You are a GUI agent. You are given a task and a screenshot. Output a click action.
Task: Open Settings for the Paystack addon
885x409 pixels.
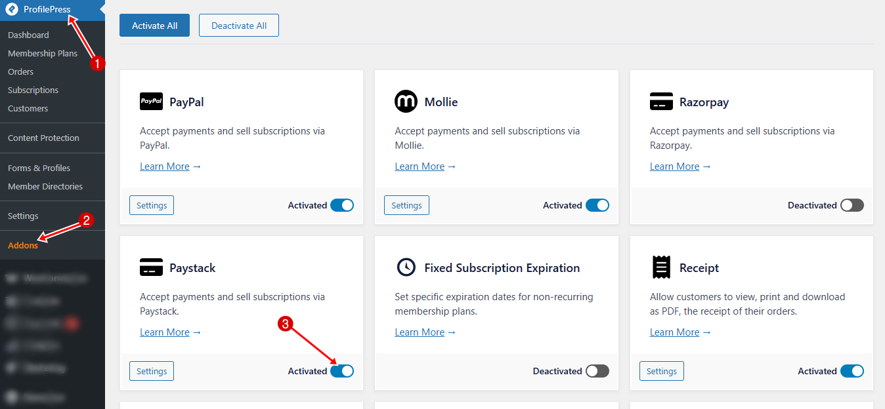coord(152,371)
